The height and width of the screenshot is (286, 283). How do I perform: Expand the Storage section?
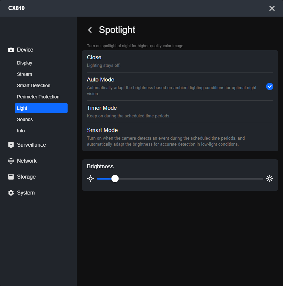(26, 177)
